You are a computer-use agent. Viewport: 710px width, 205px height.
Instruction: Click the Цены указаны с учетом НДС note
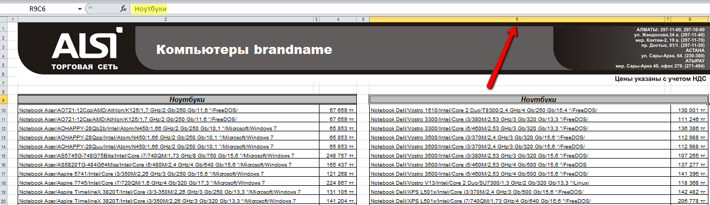(661, 78)
